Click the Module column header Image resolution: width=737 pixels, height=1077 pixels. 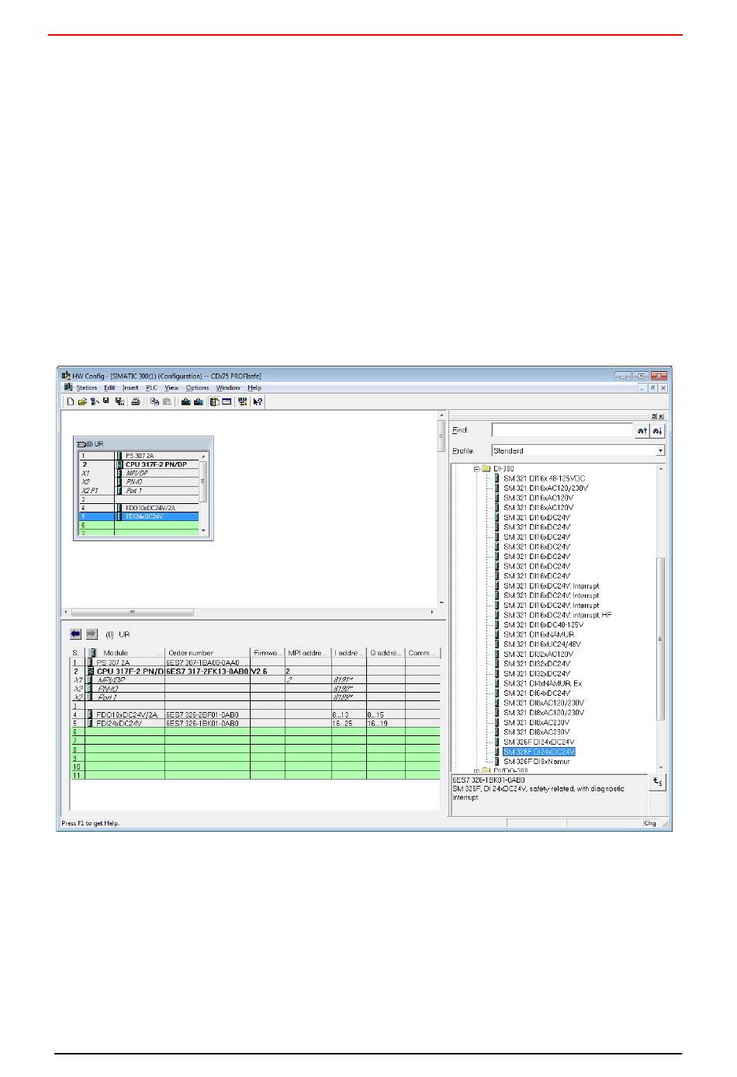click(125, 653)
